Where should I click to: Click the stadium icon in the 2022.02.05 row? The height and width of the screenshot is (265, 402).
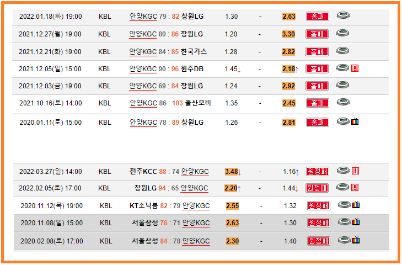(x=342, y=188)
